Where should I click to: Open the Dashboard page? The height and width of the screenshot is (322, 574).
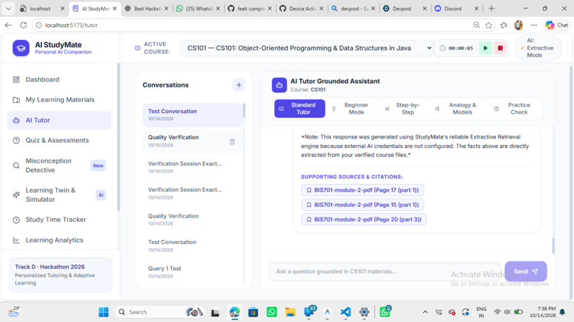[59, 80]
